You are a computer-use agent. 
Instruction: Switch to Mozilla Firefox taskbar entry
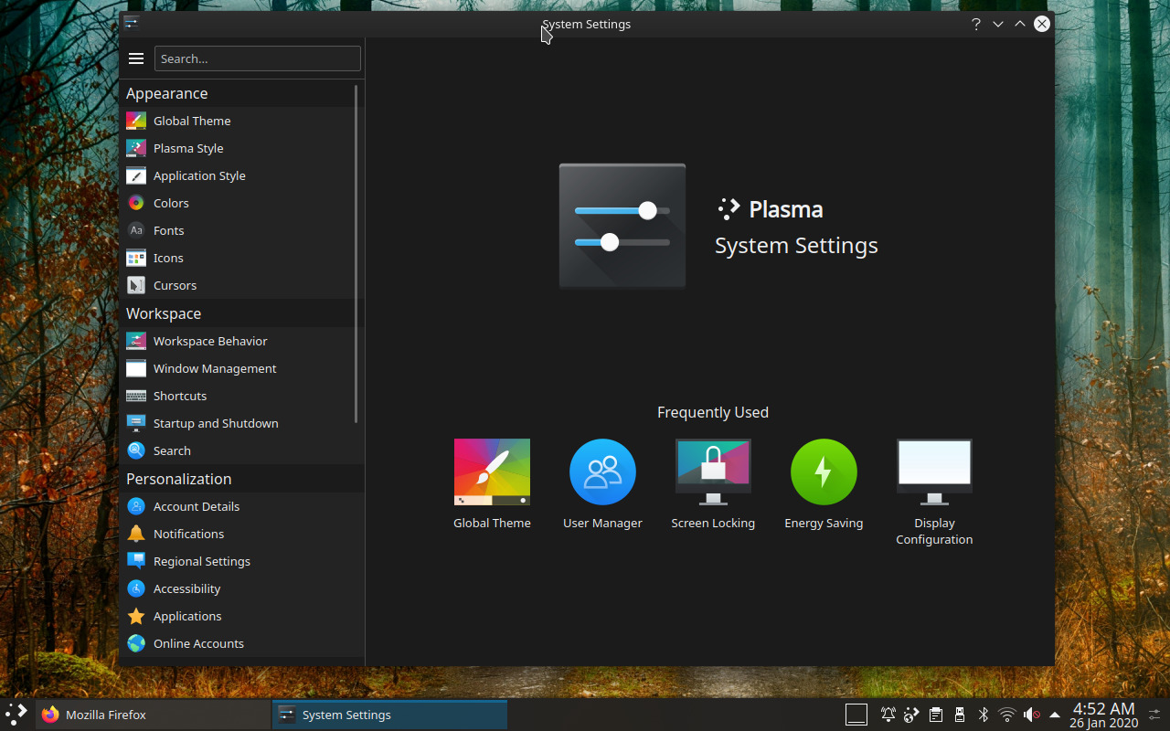pos(105,715)
